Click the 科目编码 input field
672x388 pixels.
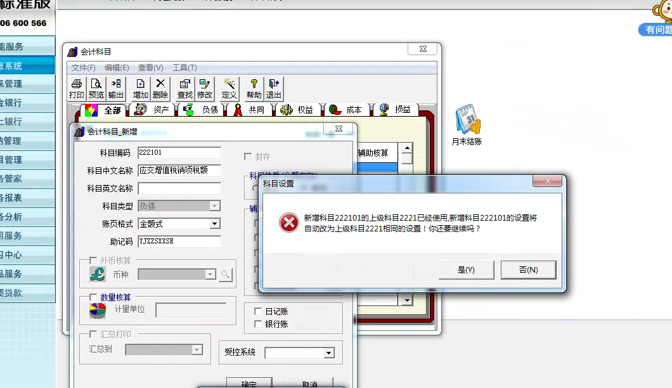[x=179, y=153]
